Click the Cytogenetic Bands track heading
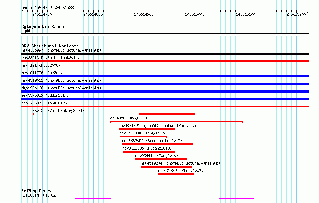This screenshot has width=319, height=203. (x=43, y=27)
